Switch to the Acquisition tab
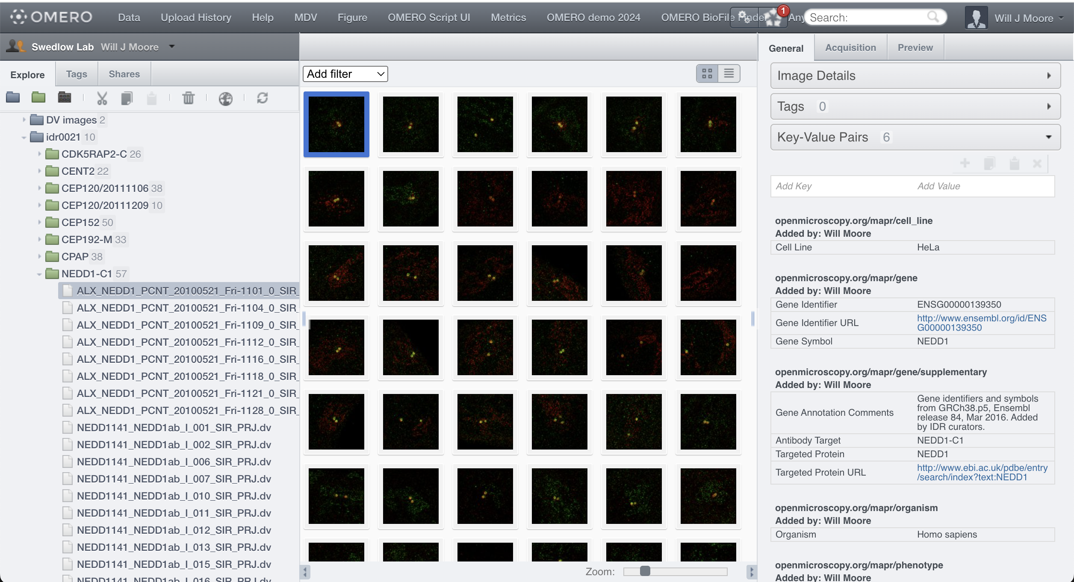The image size is (1074, 582). pos(850,47)
